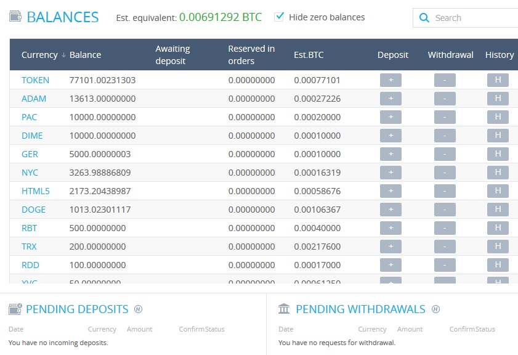Click the withdrawal minus icon for DOGE

445,210
